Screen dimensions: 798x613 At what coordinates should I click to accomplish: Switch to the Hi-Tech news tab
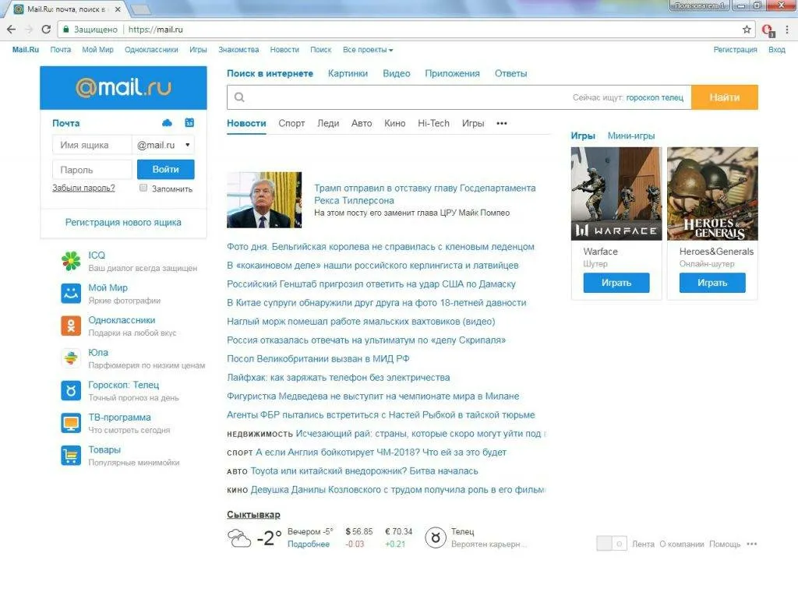[433, 123]
